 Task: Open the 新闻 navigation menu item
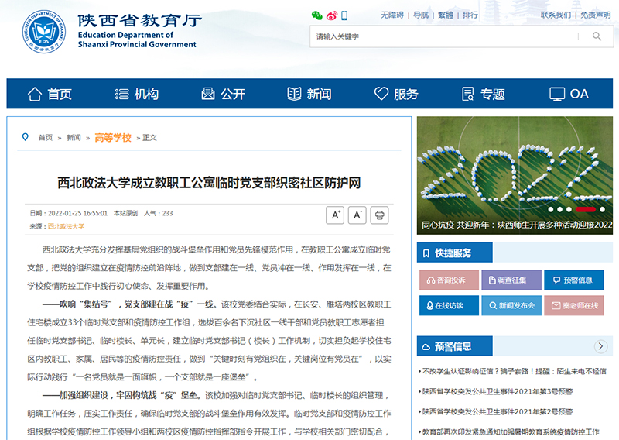(x=309, y=94)
